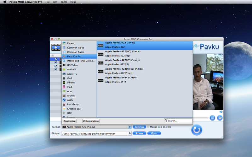Screen dimensions: 252x157
Task: Click ProRes icon for Apple ProRes 422(Proxy)
Action: (100, 72)
